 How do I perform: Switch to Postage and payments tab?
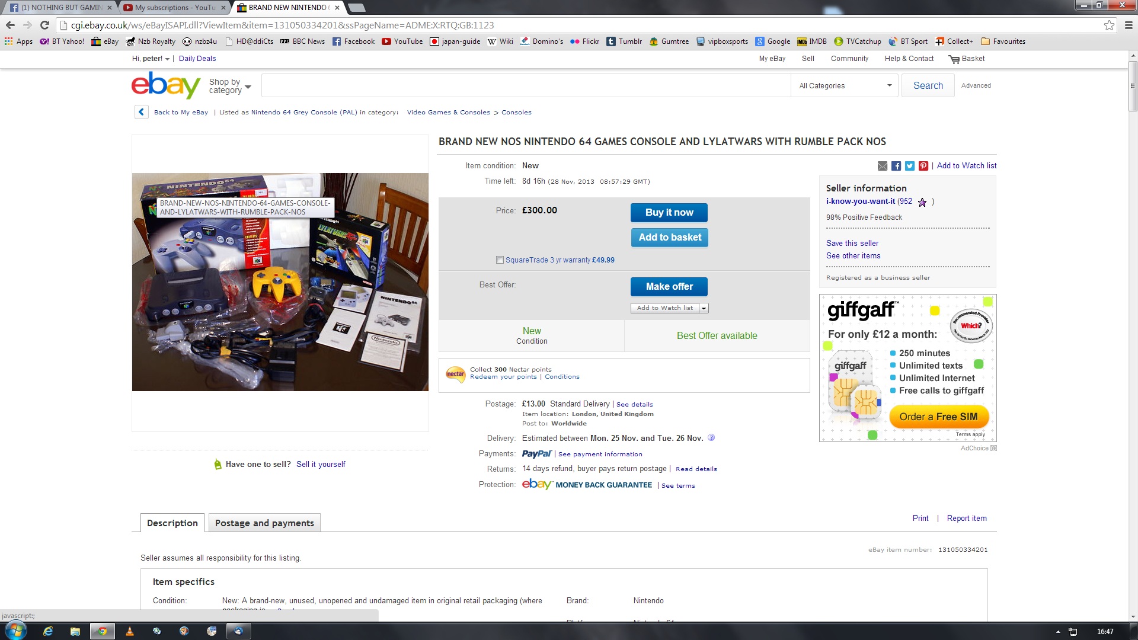[264, 523]
